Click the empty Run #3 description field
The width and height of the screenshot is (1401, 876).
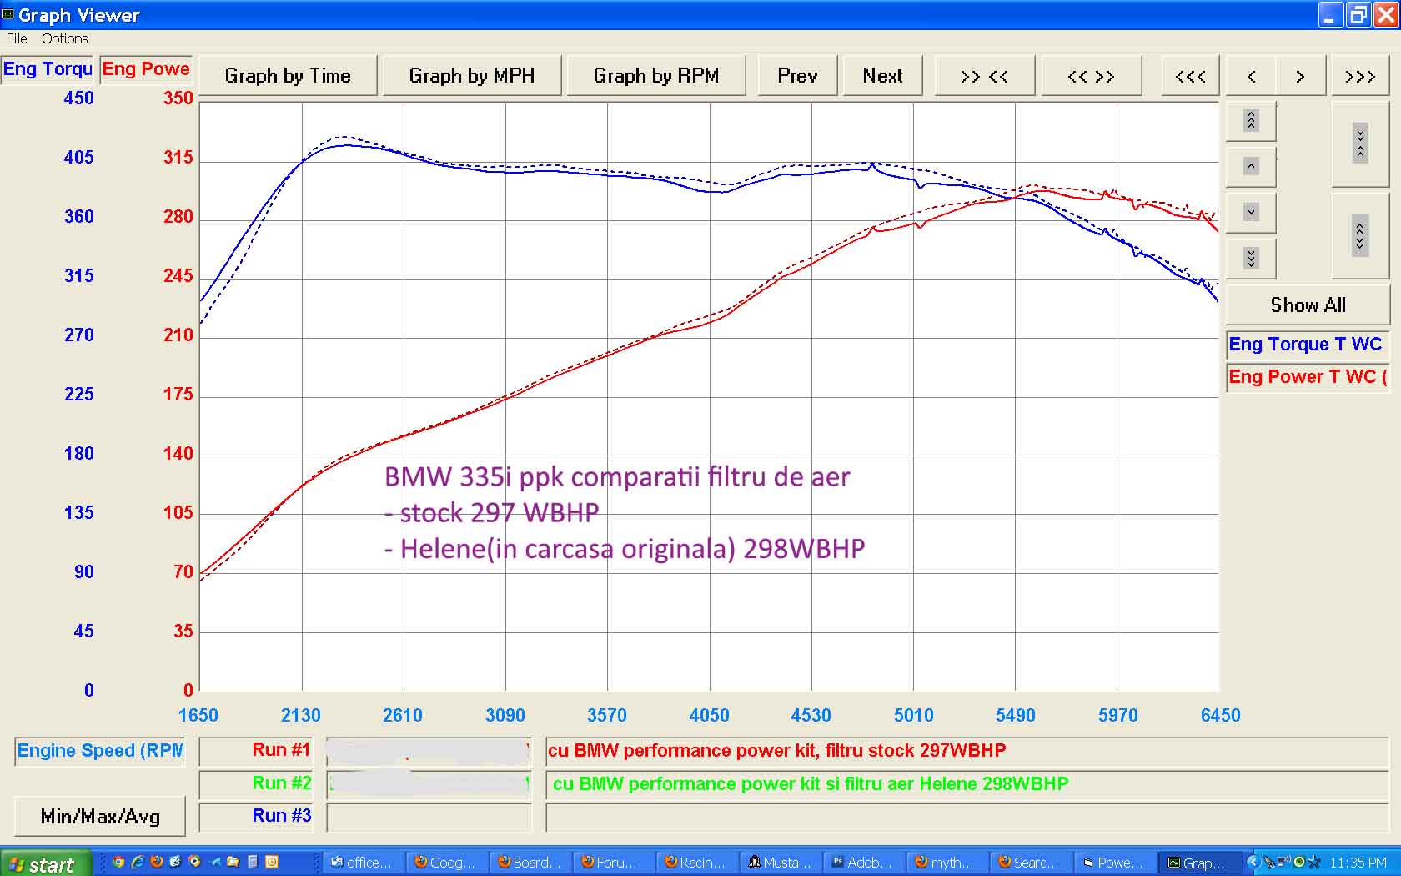pos(967,817)
